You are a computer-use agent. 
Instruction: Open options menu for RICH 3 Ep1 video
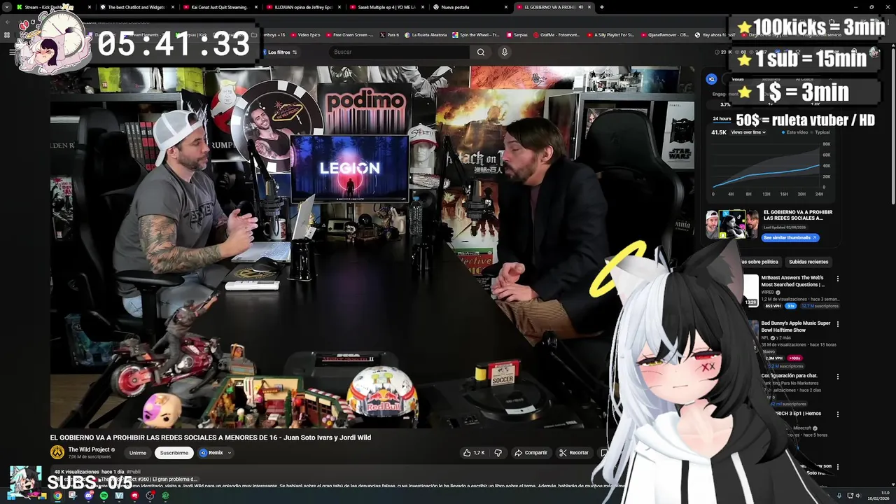(x=837, y=414)
